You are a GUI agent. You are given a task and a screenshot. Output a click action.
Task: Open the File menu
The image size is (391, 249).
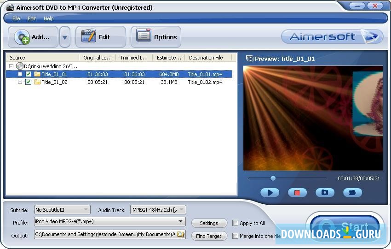(x=16, y=18)
